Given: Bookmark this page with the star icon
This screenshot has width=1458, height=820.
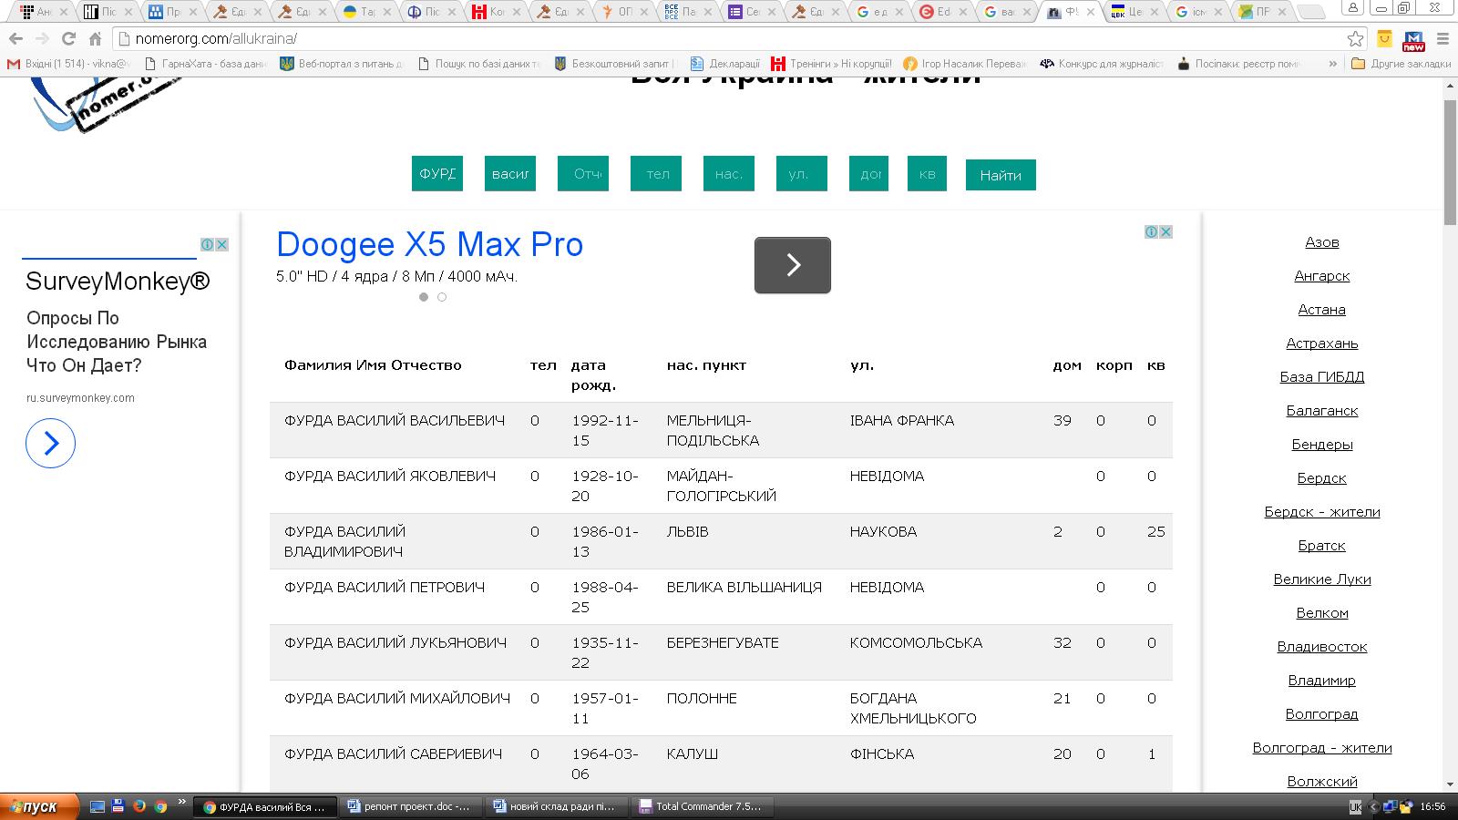Looking at the screenshot, I should pos(1355,39).
